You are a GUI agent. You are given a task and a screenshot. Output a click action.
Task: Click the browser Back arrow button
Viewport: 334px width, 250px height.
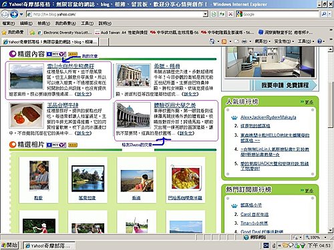(5, 15)
